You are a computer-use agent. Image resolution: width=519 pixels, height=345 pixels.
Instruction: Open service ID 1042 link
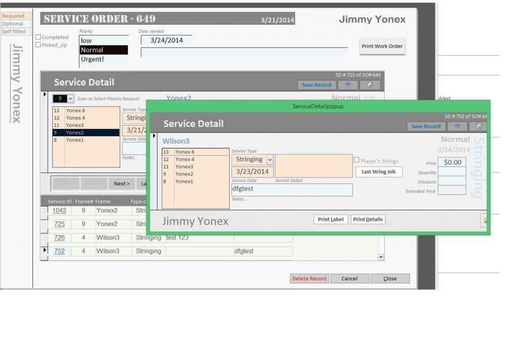point(59,210)
